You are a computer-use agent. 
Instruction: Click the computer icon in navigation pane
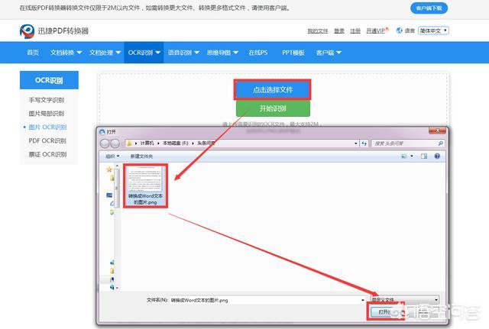109,195
